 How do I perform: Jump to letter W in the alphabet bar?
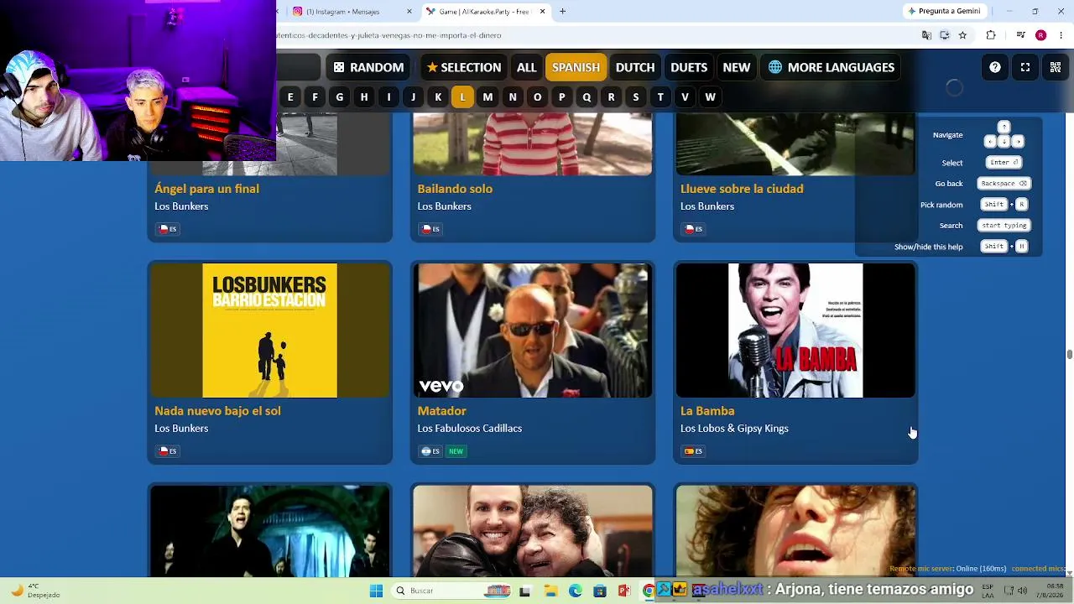710,97
